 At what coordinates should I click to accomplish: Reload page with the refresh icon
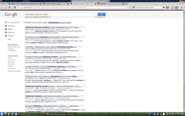click(129, 8)
